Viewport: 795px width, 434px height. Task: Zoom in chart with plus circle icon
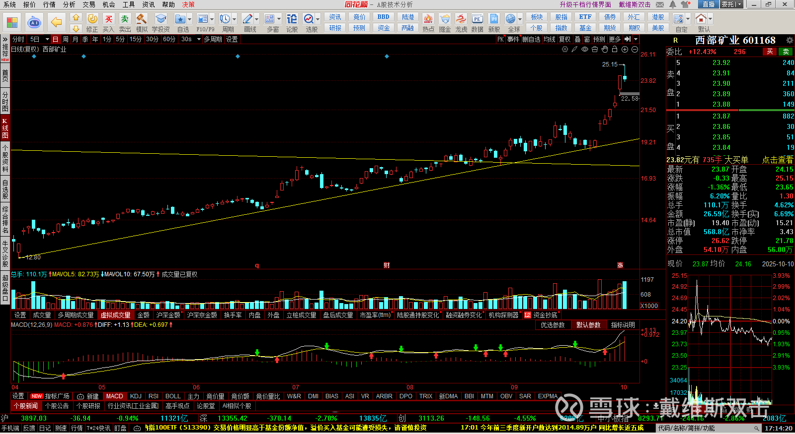[625, 49]
